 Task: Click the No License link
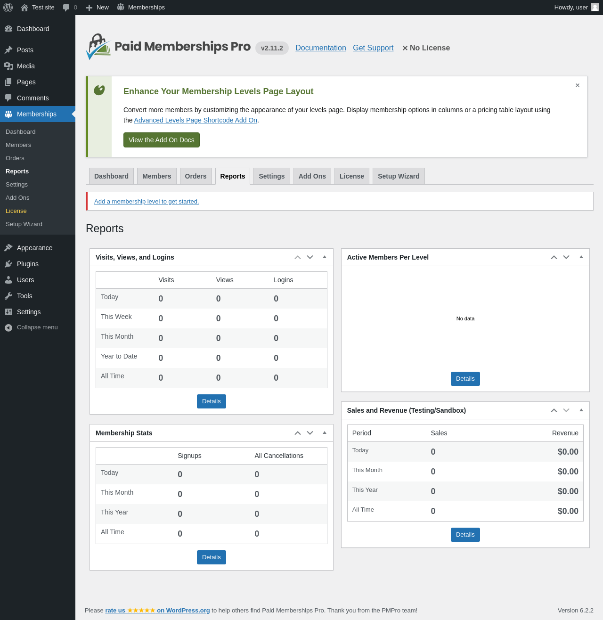point(426,48)
